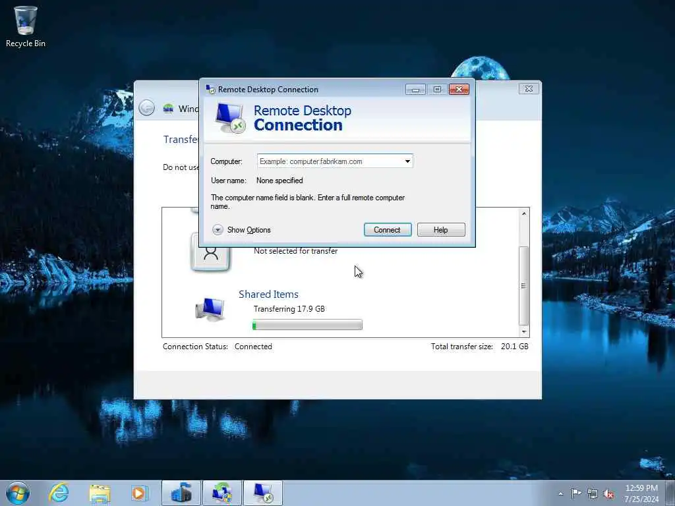
Task: Click the '20.1 GB' total transfer size
Action: point(514,347)
